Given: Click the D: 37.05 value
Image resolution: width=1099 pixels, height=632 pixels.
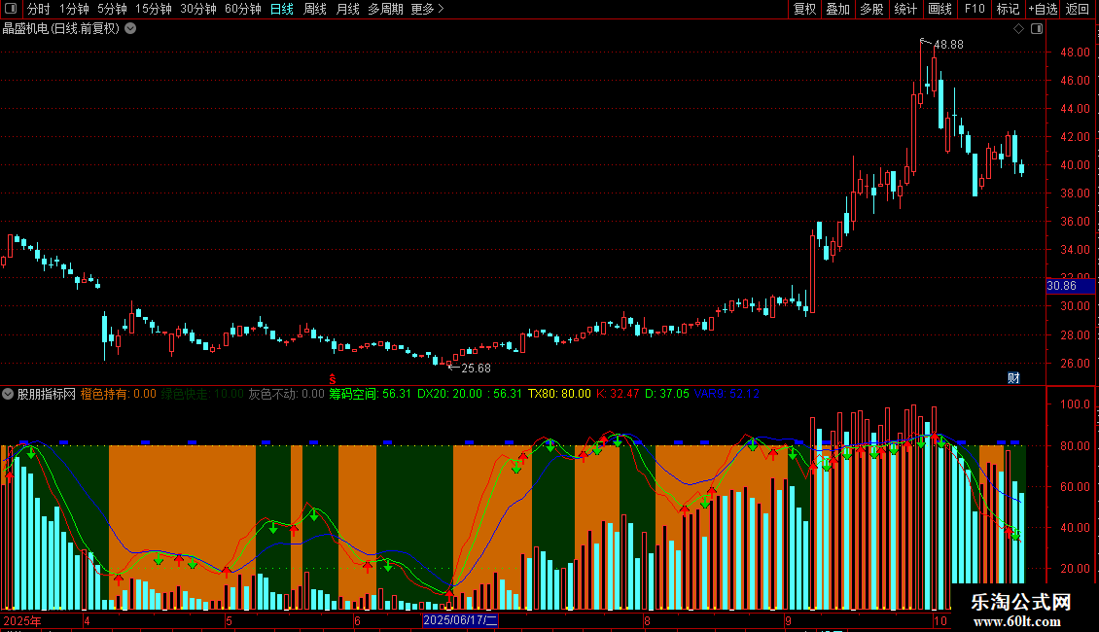Looking at the screenshot, I should click(x=666, y=394).
